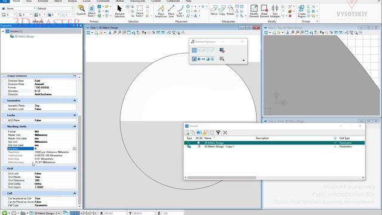Switch to the Annotate ribbon tab
Screen dimensions: 382x215
[x=43, y=1]
